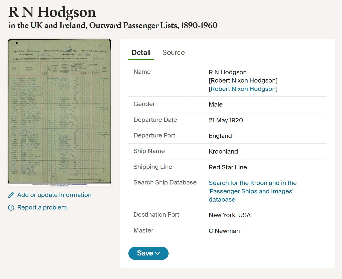Viewport: 342px width, 279px height.
Task: Select the Departure Date row
Action: click(226, 120)
